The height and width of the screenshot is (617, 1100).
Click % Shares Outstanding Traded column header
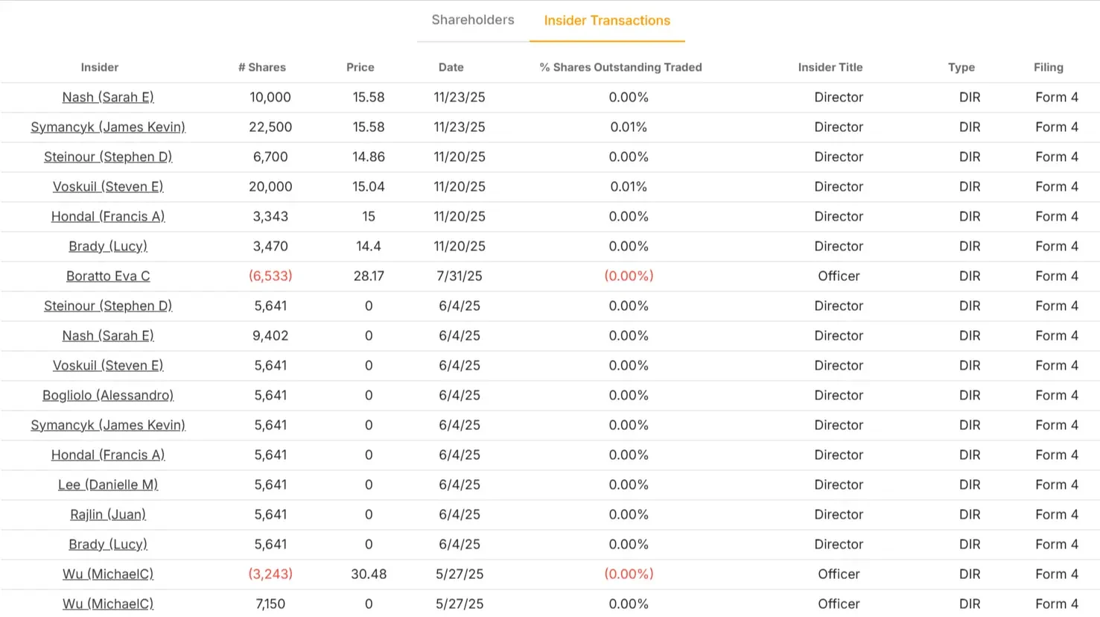(620, 67)
